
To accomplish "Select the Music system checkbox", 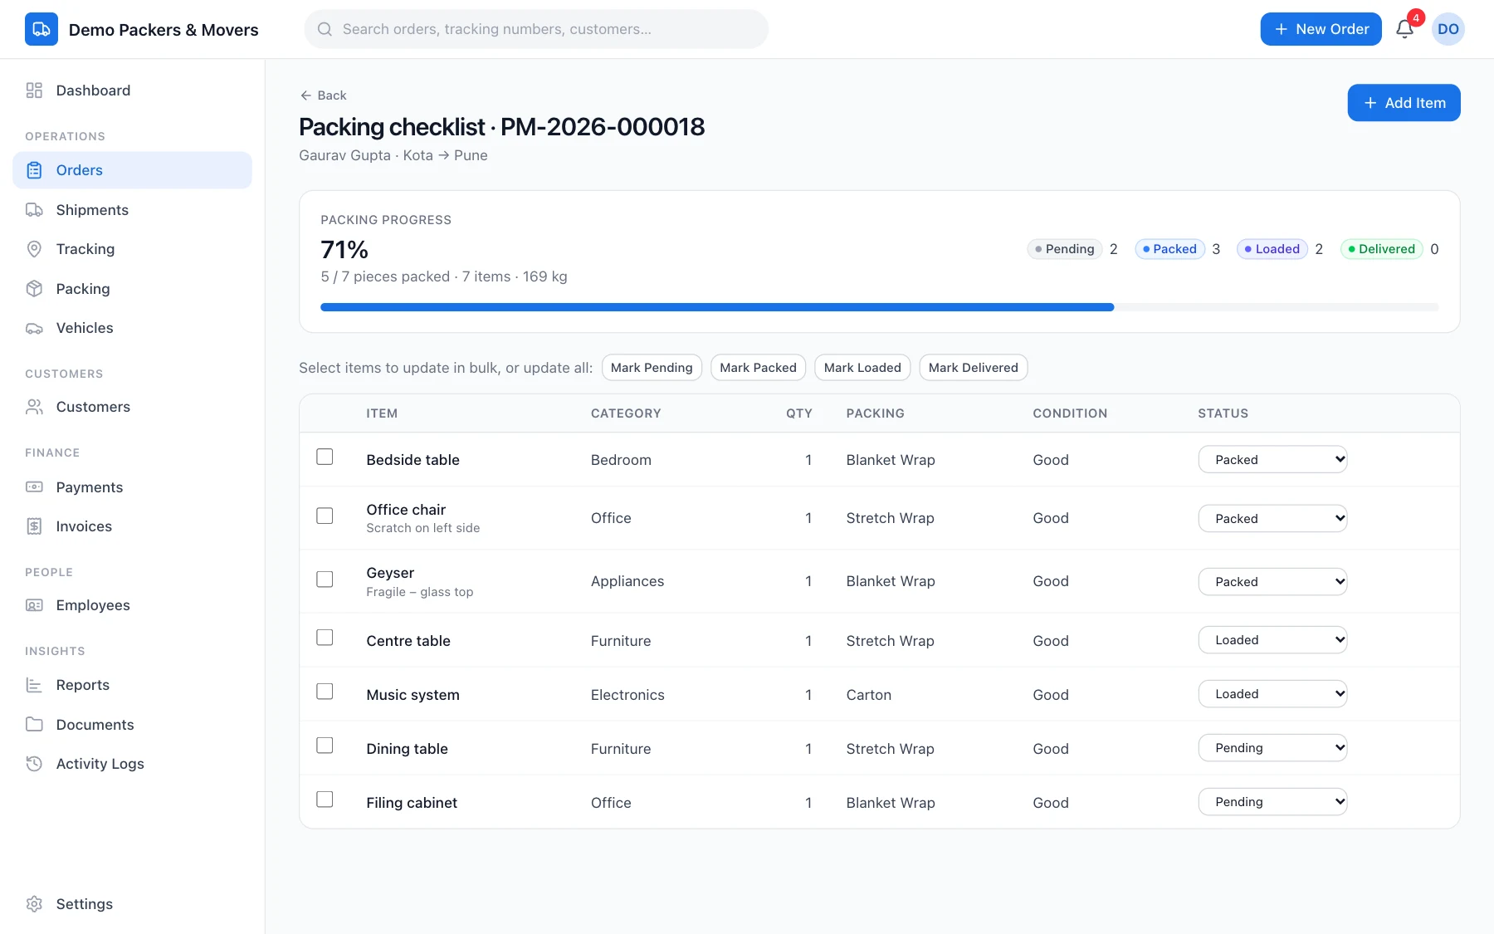I will click(325, 692).
